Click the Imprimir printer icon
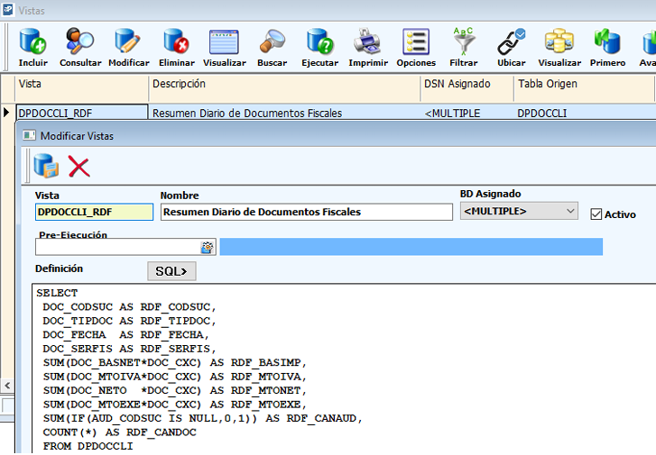 368,47
